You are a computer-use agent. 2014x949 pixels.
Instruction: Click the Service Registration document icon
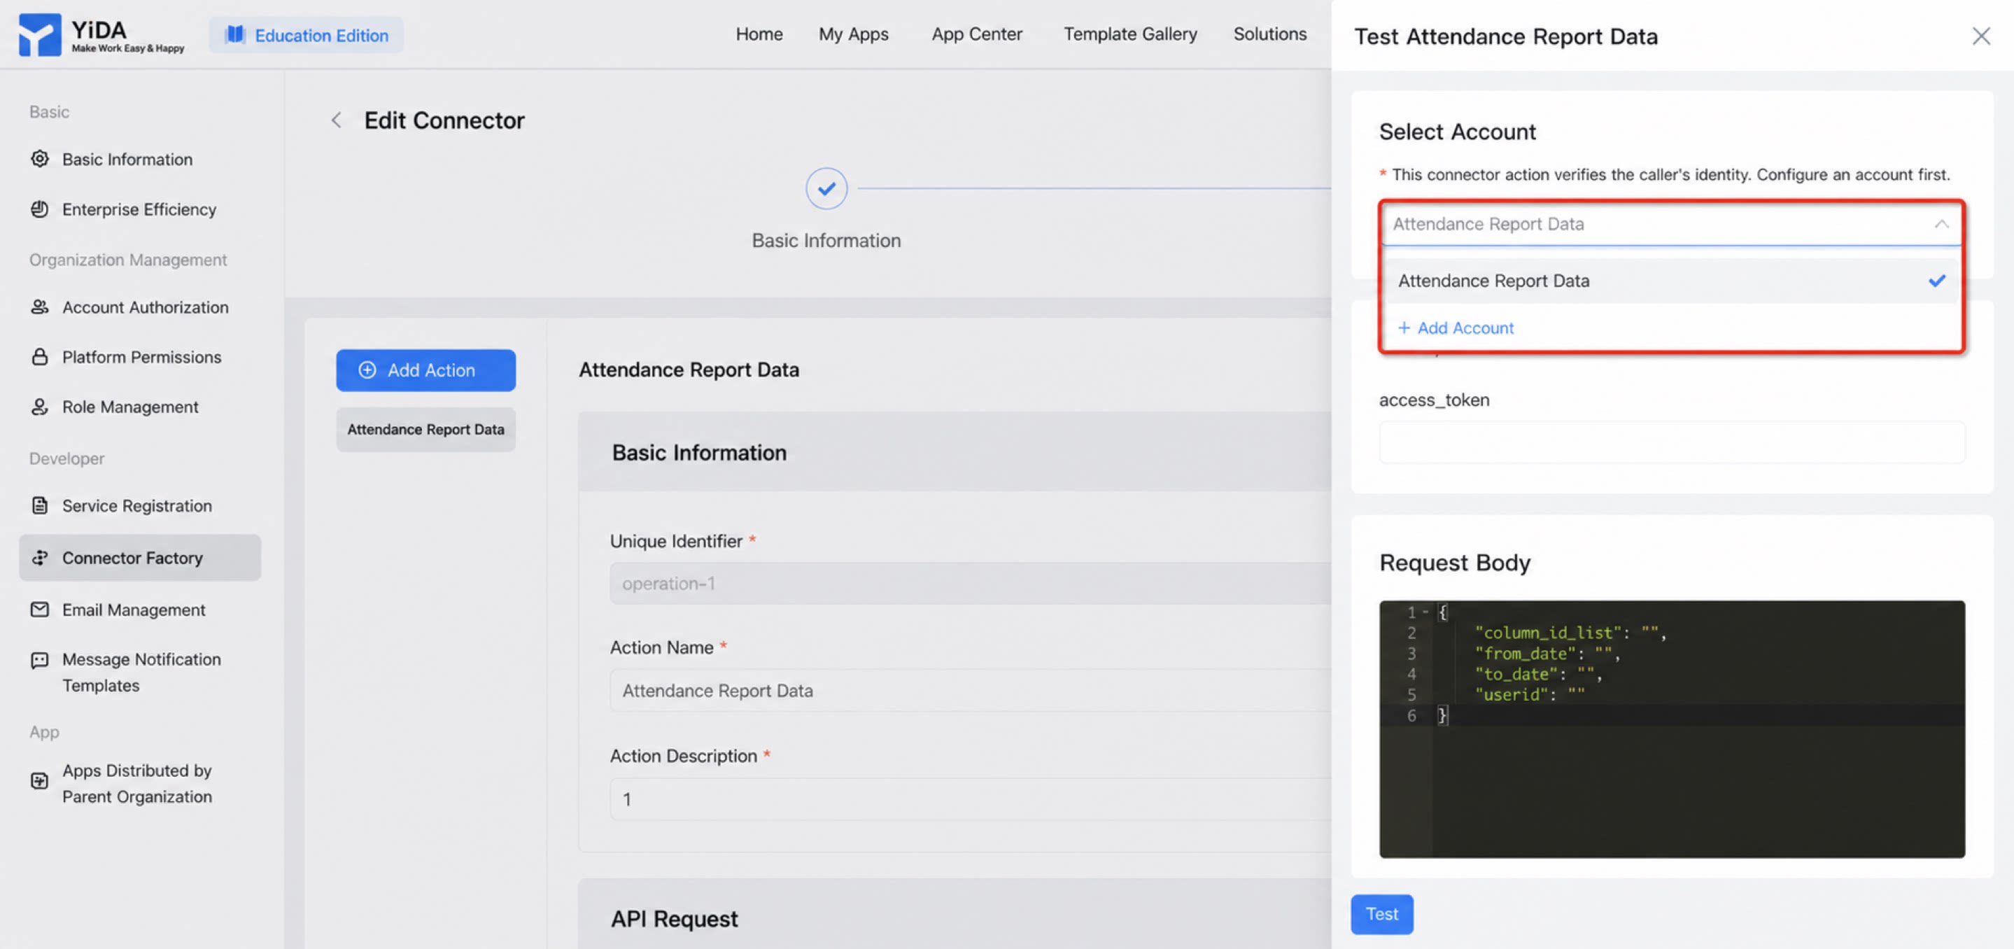[x=40, y=506]
